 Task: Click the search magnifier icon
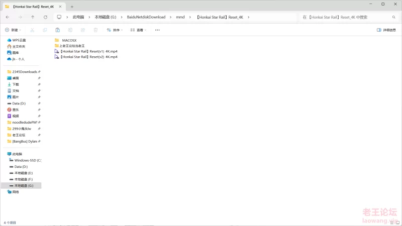pos(394,17)
